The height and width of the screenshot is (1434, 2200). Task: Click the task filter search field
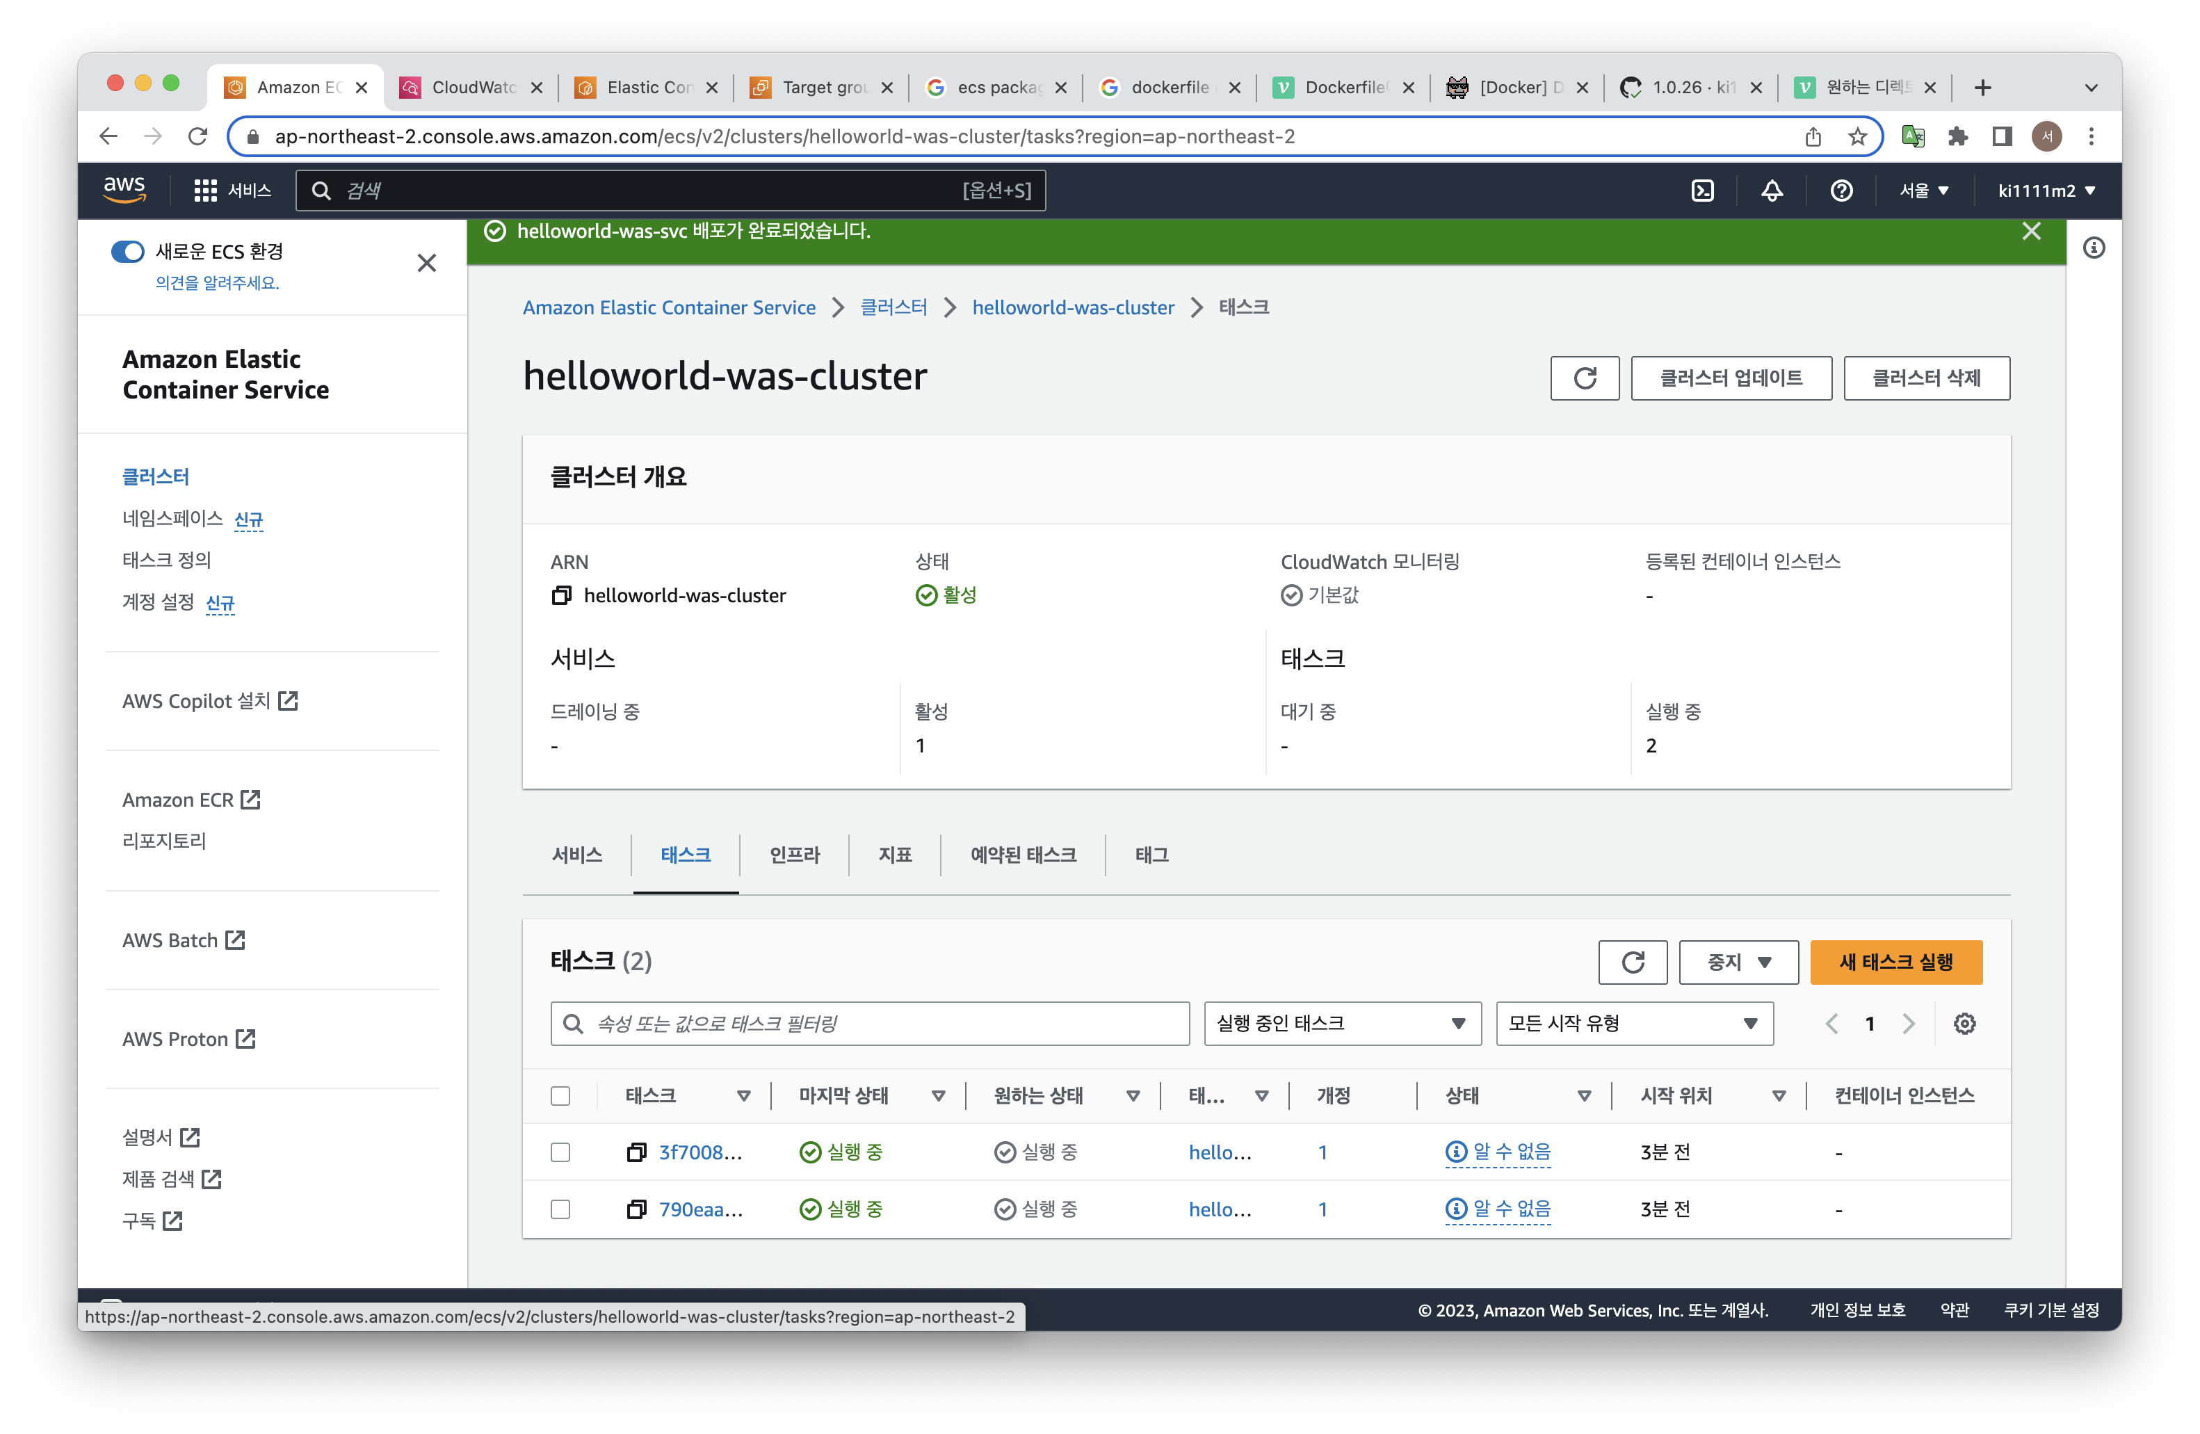pos(869,1024)
